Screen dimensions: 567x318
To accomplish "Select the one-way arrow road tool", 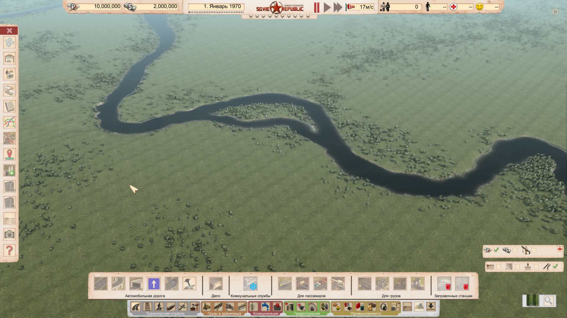I will (x=154, y=284).
